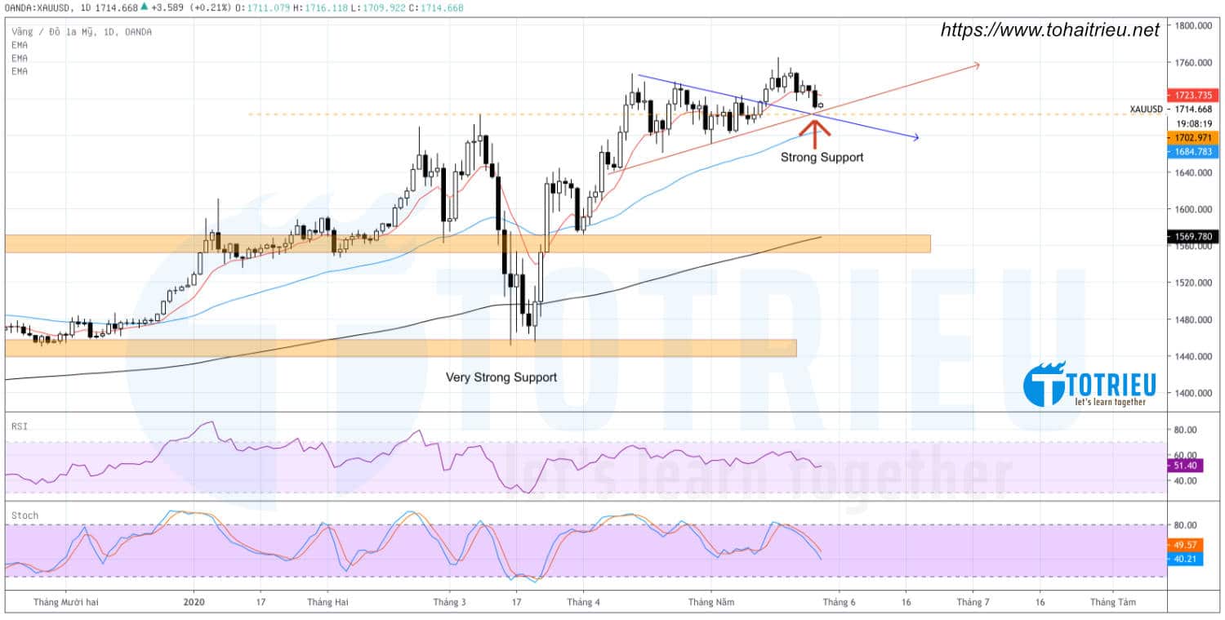Click 'Tháng 3' on the time axis
The width and height of the screenshot is (1225, 620).
449,602
